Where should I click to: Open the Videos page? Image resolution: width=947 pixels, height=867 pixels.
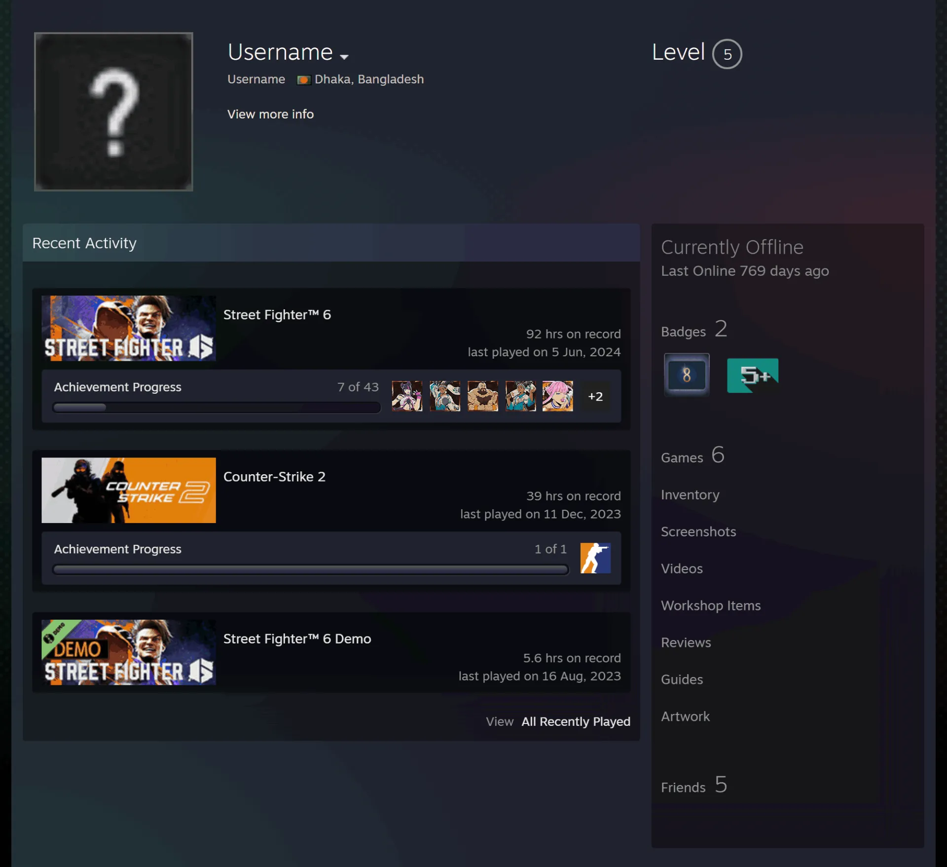tap(682, 568)
